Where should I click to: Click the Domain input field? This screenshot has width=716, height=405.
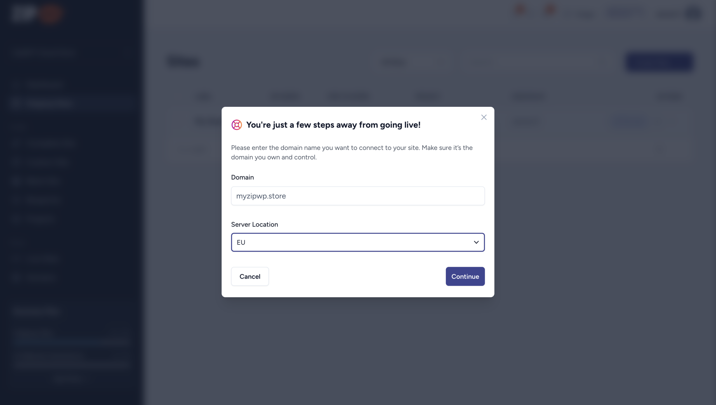358,196
